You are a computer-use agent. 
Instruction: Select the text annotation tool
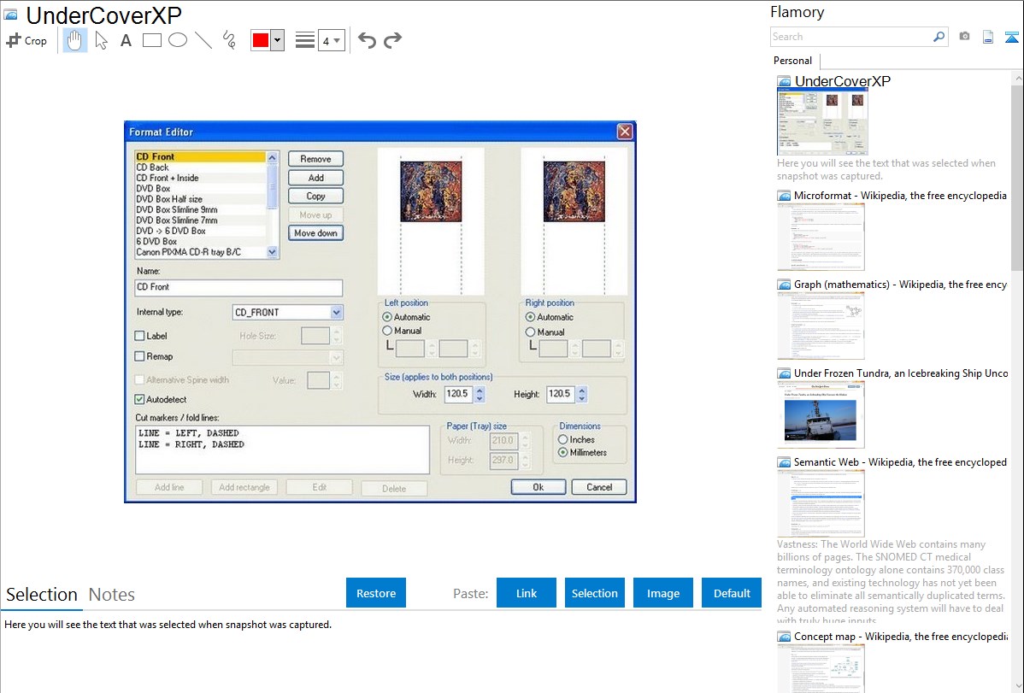[x=126, y=40]
